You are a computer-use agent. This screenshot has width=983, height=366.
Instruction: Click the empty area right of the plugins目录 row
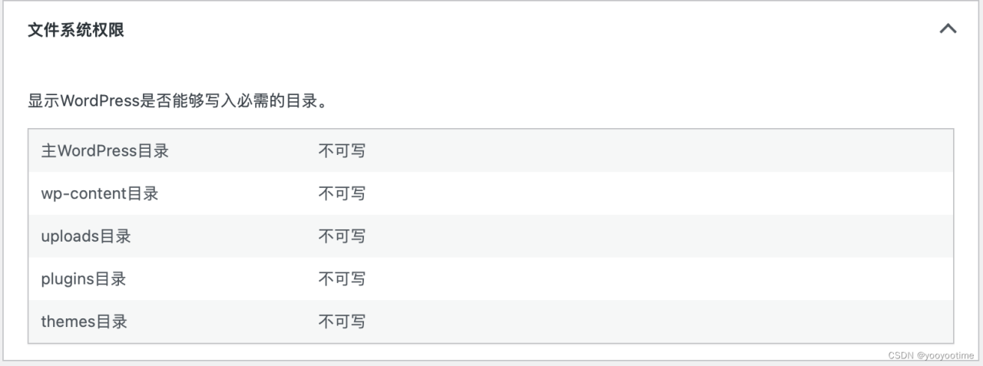coord(653,279)
